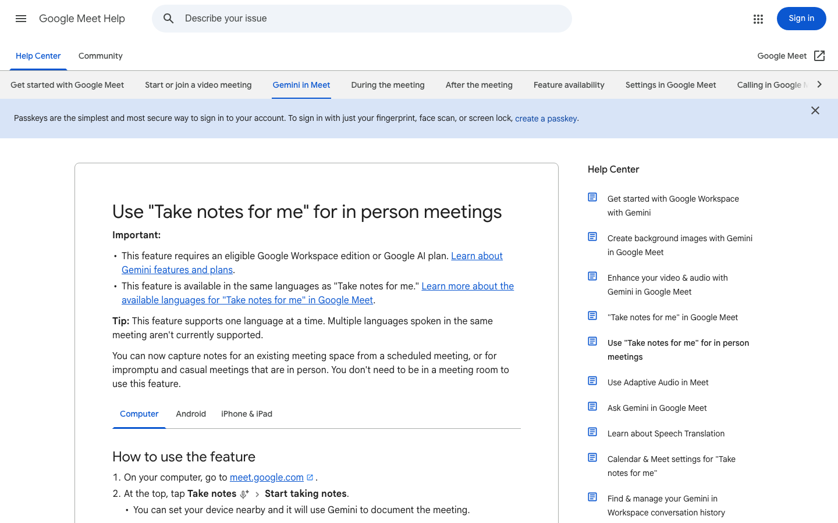Open Settings in Google Meet topic
838x523 pixels.
click(x=671, y=85)
